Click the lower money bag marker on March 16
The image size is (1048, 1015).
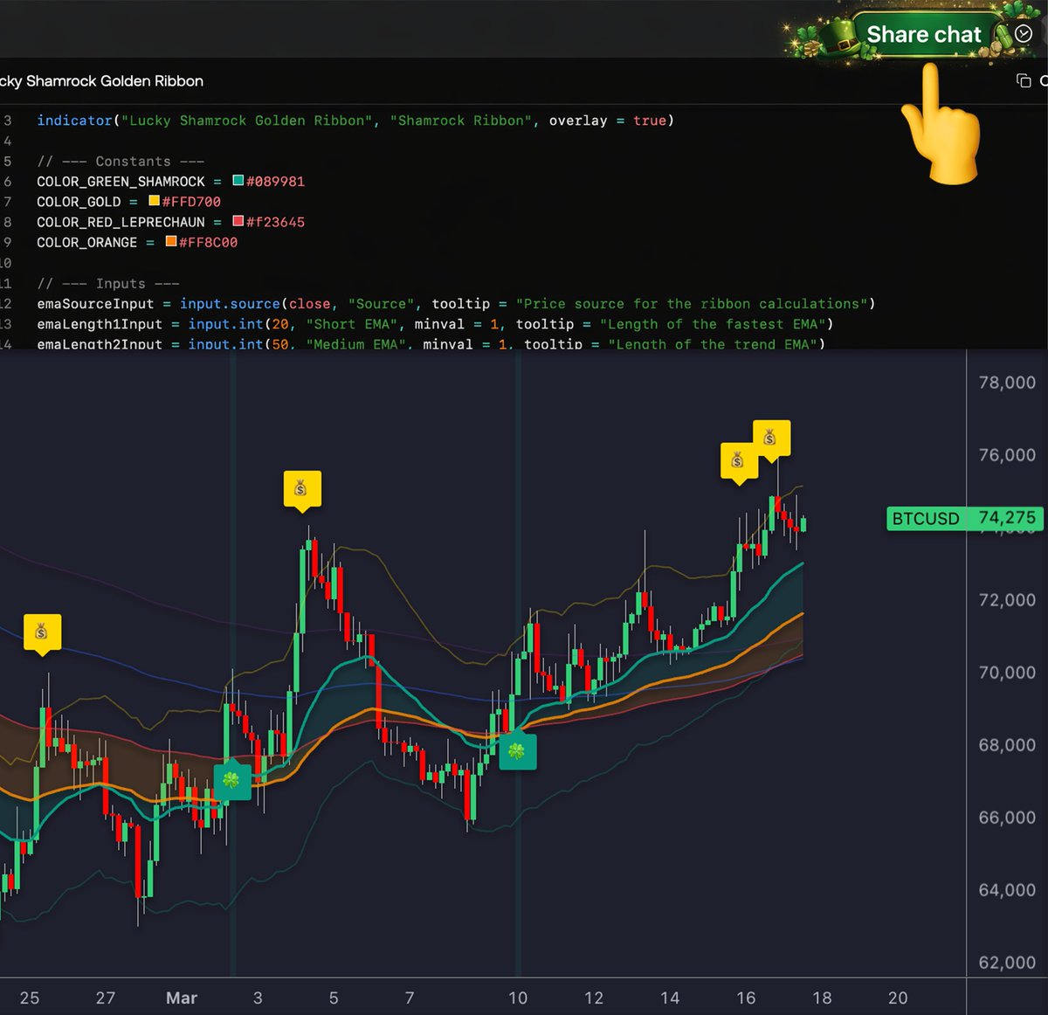(x=737, y=459)
